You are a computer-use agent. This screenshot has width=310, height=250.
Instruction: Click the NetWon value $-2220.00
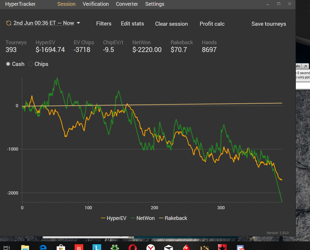pyautogui.click(x=147, y=50)
